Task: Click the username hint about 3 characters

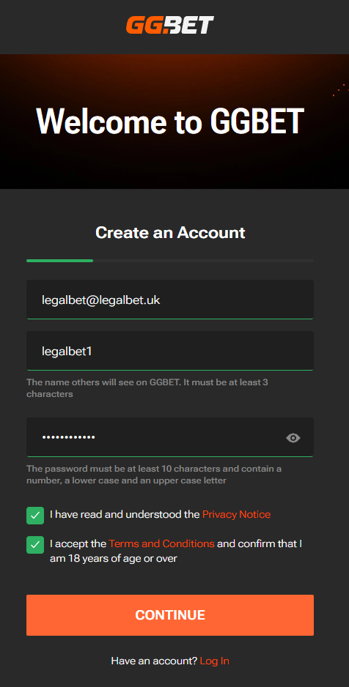Action: (x=147, y=387)
